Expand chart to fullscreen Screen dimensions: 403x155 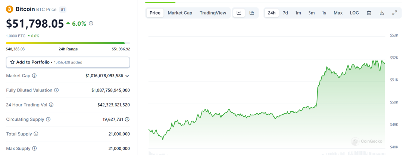(x=395, y=13)
